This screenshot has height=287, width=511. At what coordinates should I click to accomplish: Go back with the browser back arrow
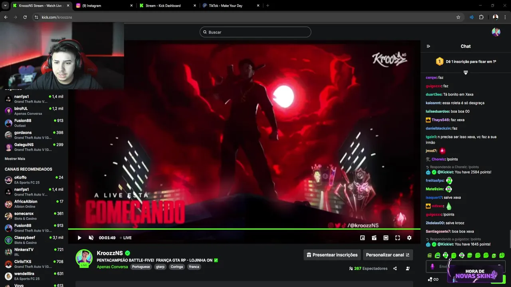pos(6,17)
